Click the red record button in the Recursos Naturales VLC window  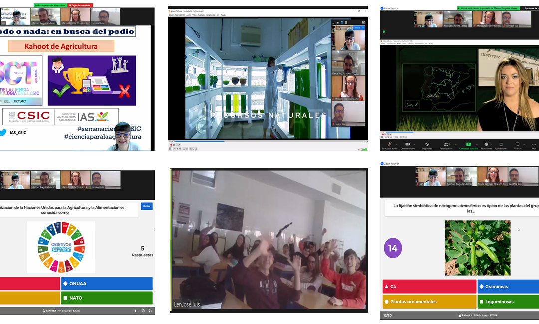coord(171,145)
